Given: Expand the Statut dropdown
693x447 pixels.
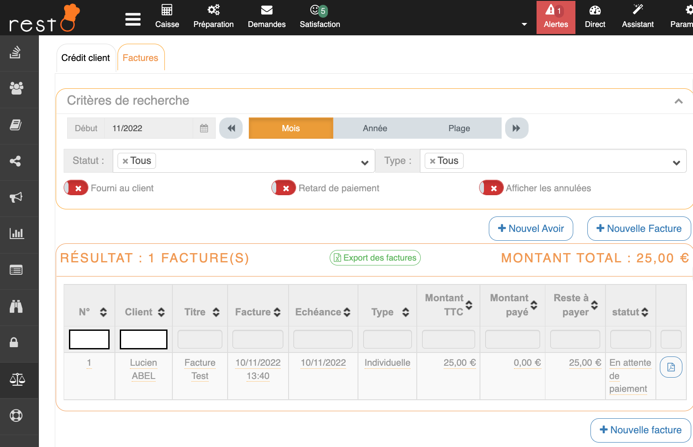Looking at the screenshot, I should 365,163.
